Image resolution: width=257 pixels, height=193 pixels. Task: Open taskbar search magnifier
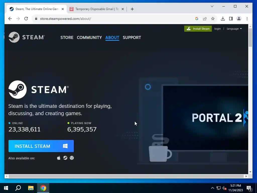point(18,188)
